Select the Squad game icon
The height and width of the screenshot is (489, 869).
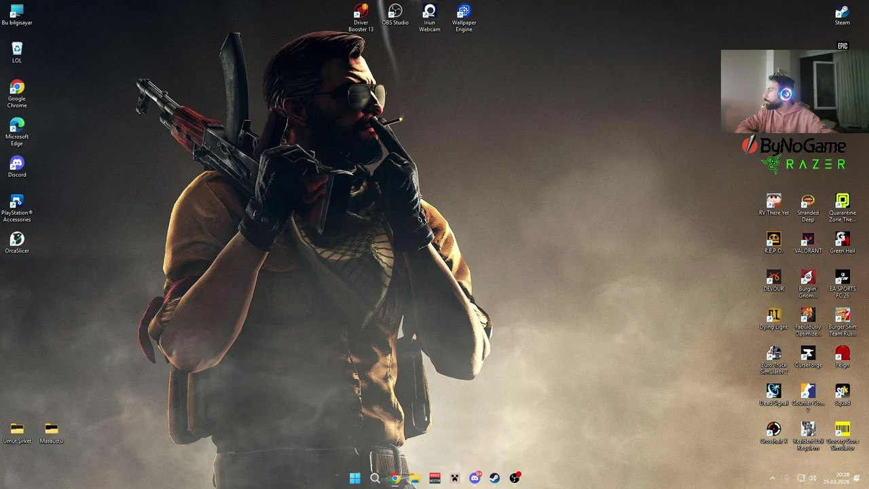(842, 395)
